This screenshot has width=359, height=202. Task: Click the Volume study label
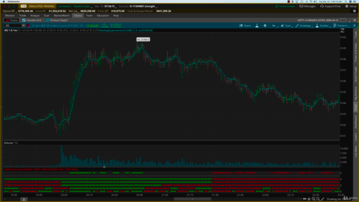[x=8, y=143]
